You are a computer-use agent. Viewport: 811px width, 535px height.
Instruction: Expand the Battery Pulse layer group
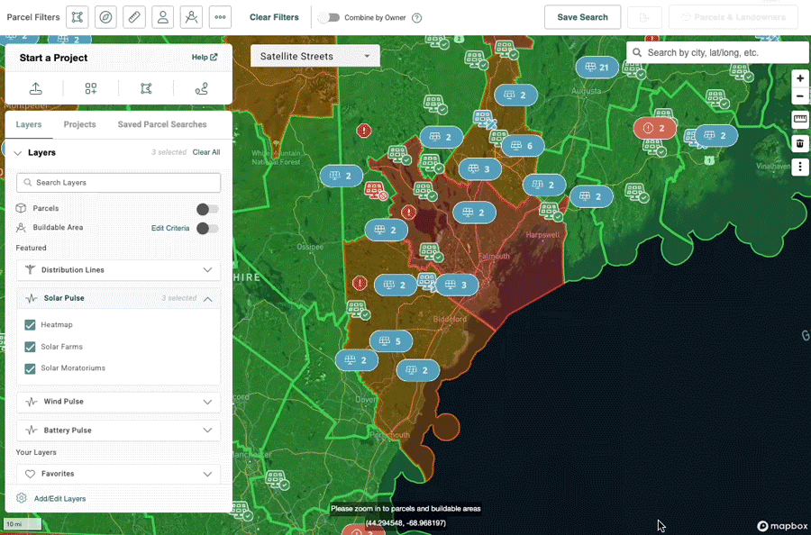118,430
